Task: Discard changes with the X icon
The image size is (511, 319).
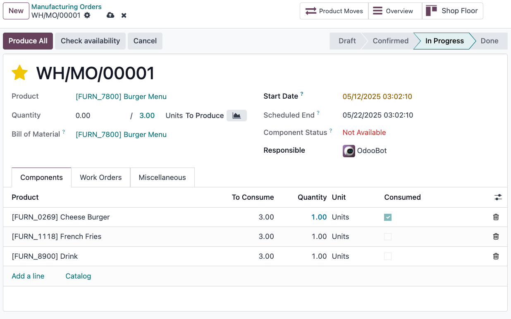Action: pyautogui.click(x=124, y=15)
